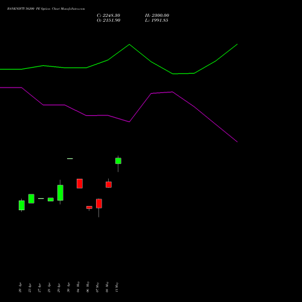Click the BANKNIFTY 56200 PE chart title
The width and height of the screenshot is (302, 302).
46,9
